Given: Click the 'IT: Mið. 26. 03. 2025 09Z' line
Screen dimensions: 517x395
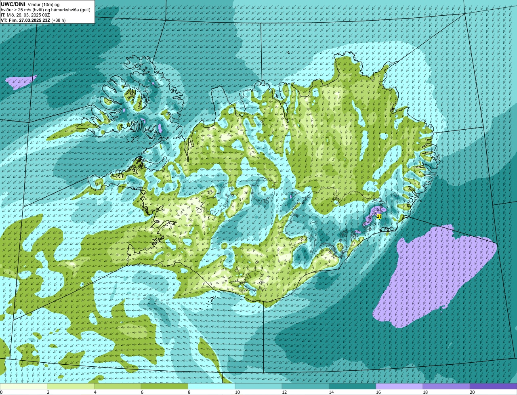Looking at the screenshot, I should click(25, 15).
